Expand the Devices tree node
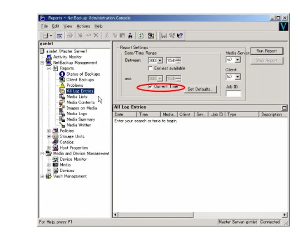This screenshot has width=298, height=232. (x=49, y=170)
